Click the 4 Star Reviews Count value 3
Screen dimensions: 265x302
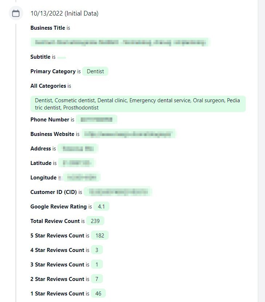point(97,250)
